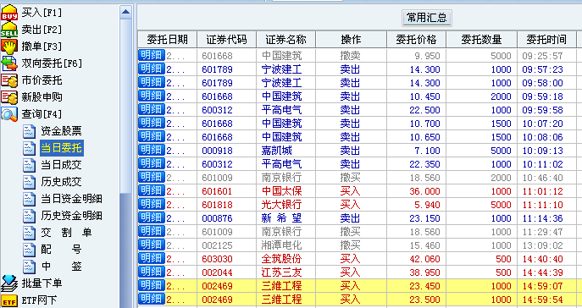Click the document icon beside 历史成交

[x=29, y=182]
